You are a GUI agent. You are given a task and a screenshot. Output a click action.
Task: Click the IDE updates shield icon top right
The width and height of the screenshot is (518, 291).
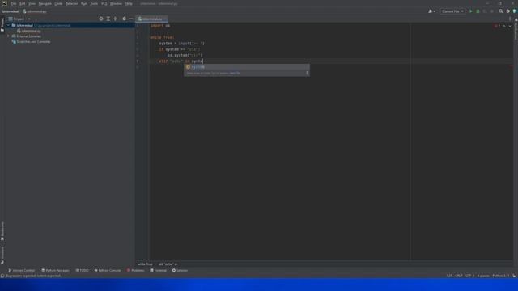tap(515, 11)
